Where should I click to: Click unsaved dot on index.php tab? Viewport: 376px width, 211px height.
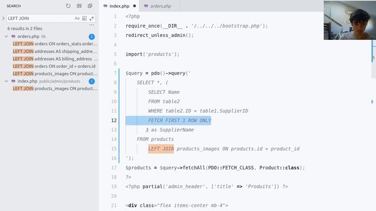[135, 6]
